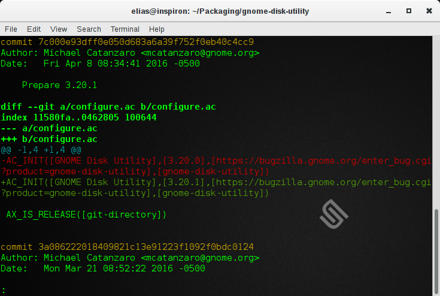Click the bugzilla.gnome.org URL in the red removed line

click(323, 161)
